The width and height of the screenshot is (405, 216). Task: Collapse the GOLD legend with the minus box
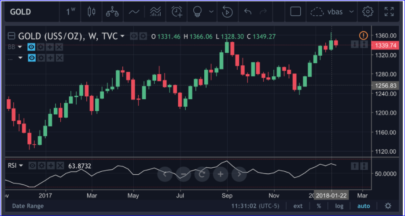(x=11, y=36)
